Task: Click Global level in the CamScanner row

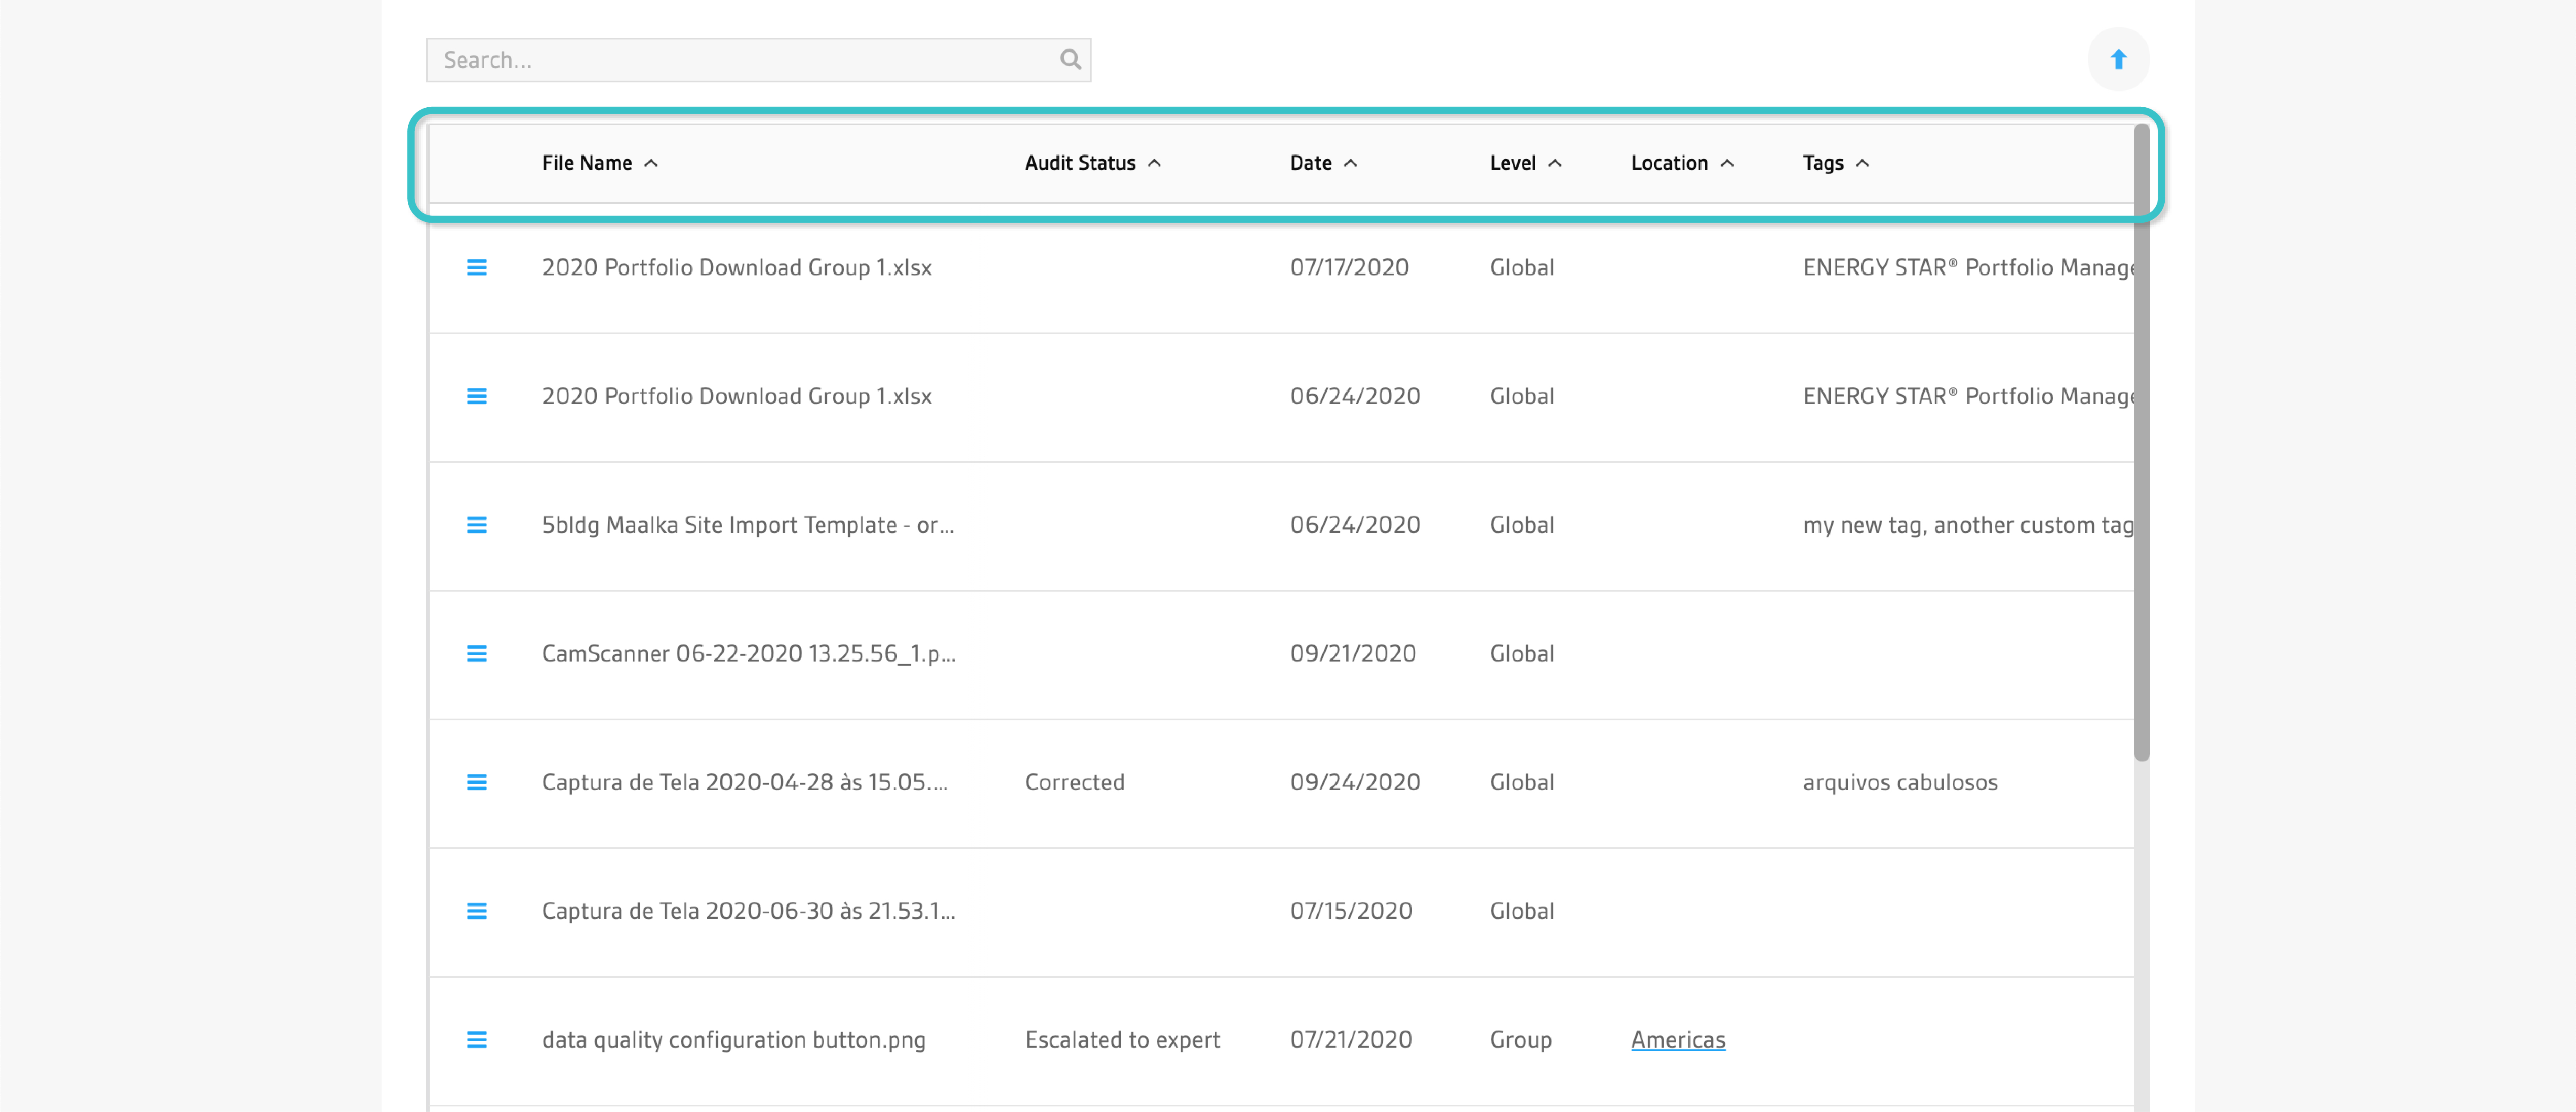Action: point(1522,654)
